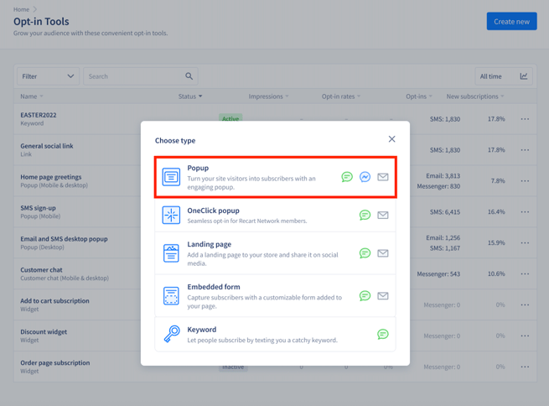Open more options for EASTER2022 row
The image size is (549, 406).
(x=525, y=119)
